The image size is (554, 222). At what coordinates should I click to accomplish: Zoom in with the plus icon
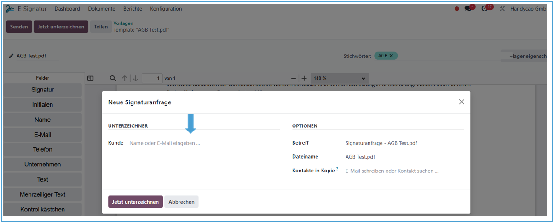point(304,79)
